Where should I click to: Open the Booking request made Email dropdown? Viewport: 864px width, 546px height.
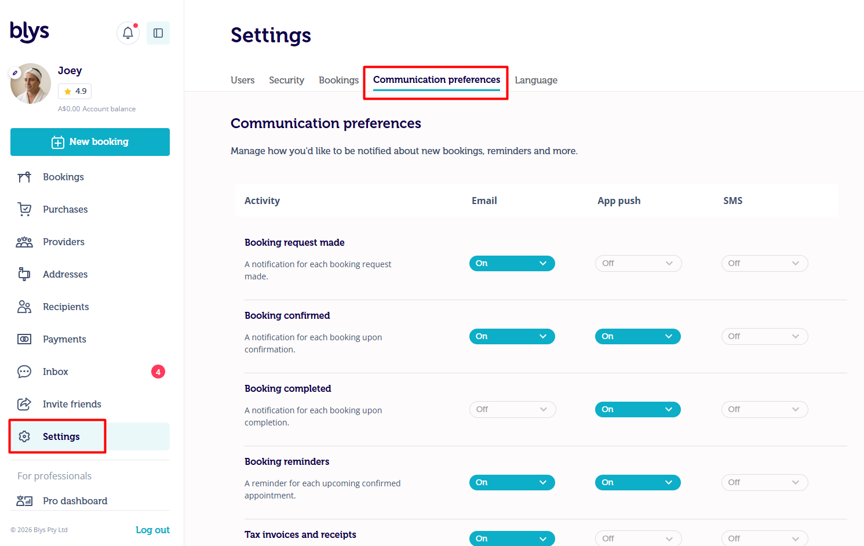pyautogui.click(x=512, y=263)
